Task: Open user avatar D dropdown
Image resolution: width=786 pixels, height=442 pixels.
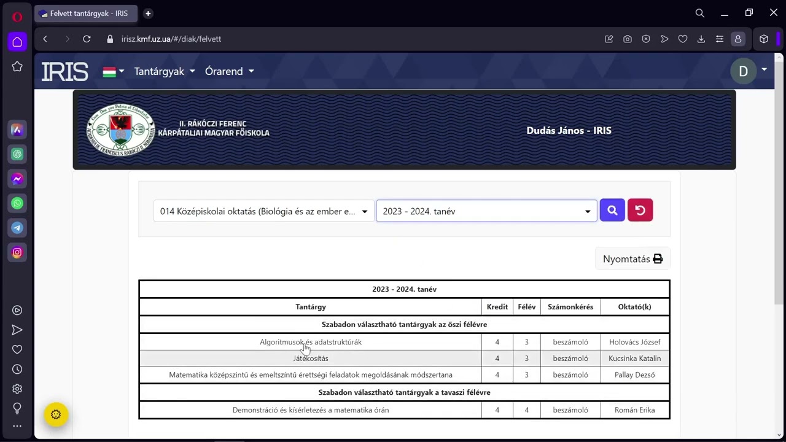Action: coord(749,71)
